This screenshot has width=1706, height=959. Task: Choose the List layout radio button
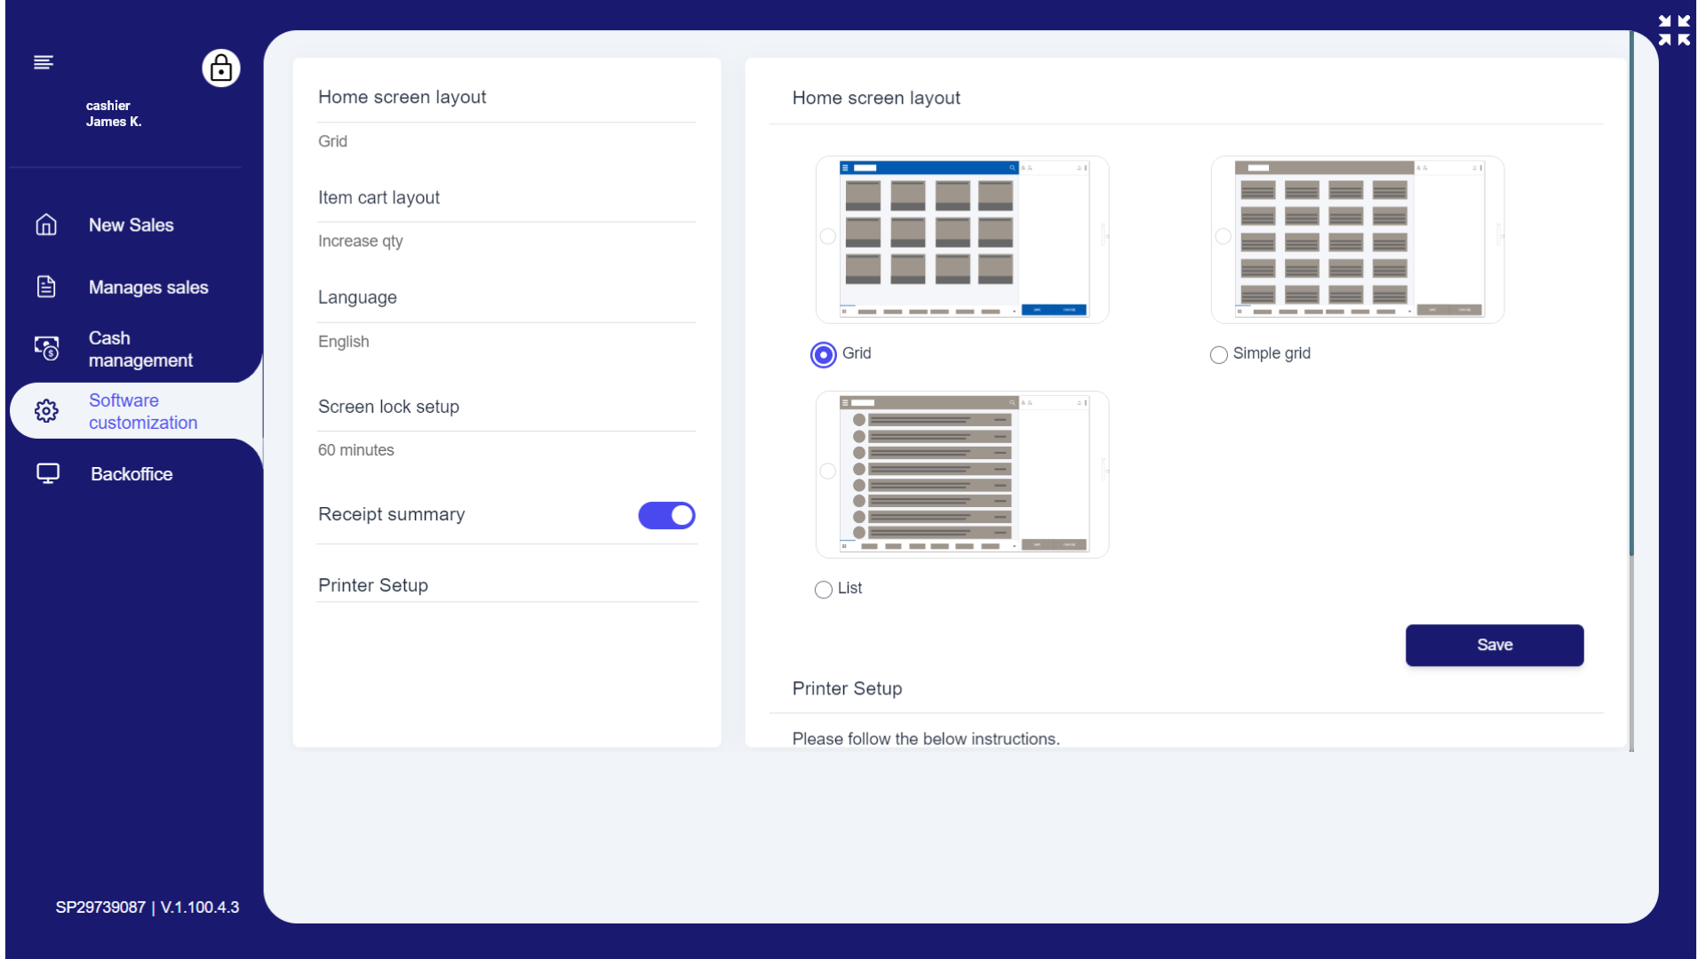pos(824,590)
